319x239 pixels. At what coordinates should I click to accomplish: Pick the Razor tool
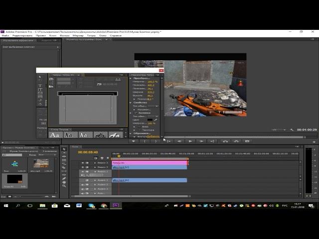point(64,167)
